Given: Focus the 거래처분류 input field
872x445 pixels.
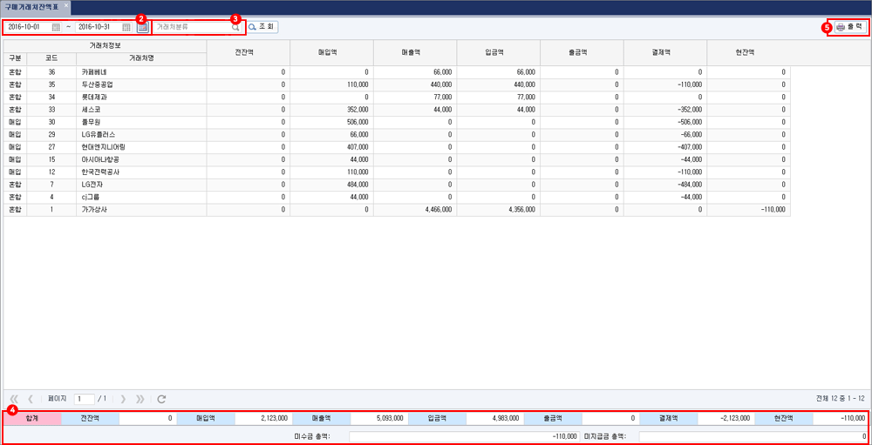Looking at the screenshot, I should 192,27.
